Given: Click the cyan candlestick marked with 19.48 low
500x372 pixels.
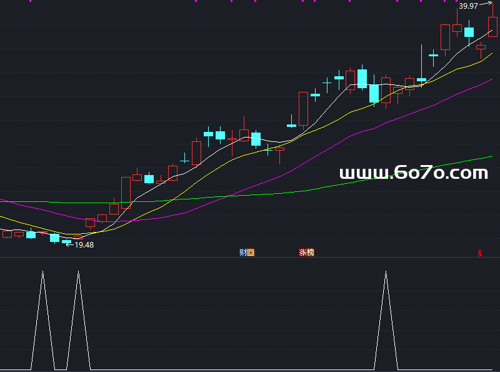Looking at the screenshot, I should [67, 242].
